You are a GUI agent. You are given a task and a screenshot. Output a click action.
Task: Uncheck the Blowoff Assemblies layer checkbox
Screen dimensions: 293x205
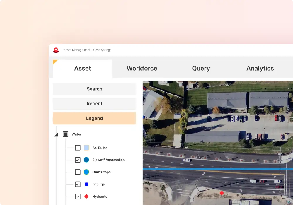pos(78,160)
